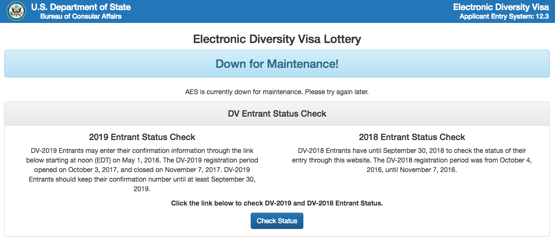Viewport: 555px width, 249px height.
Task: Click the 'Click the link below' instruction text
Action: [277, 203]
